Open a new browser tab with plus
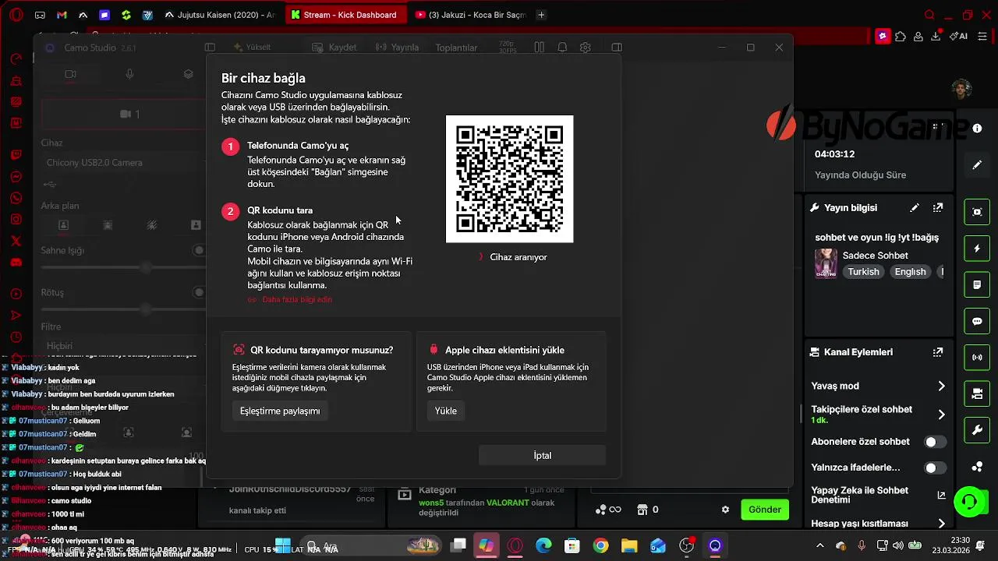Image resolution: width=998 pixels, height=561 pixels. tap(542, 15)
